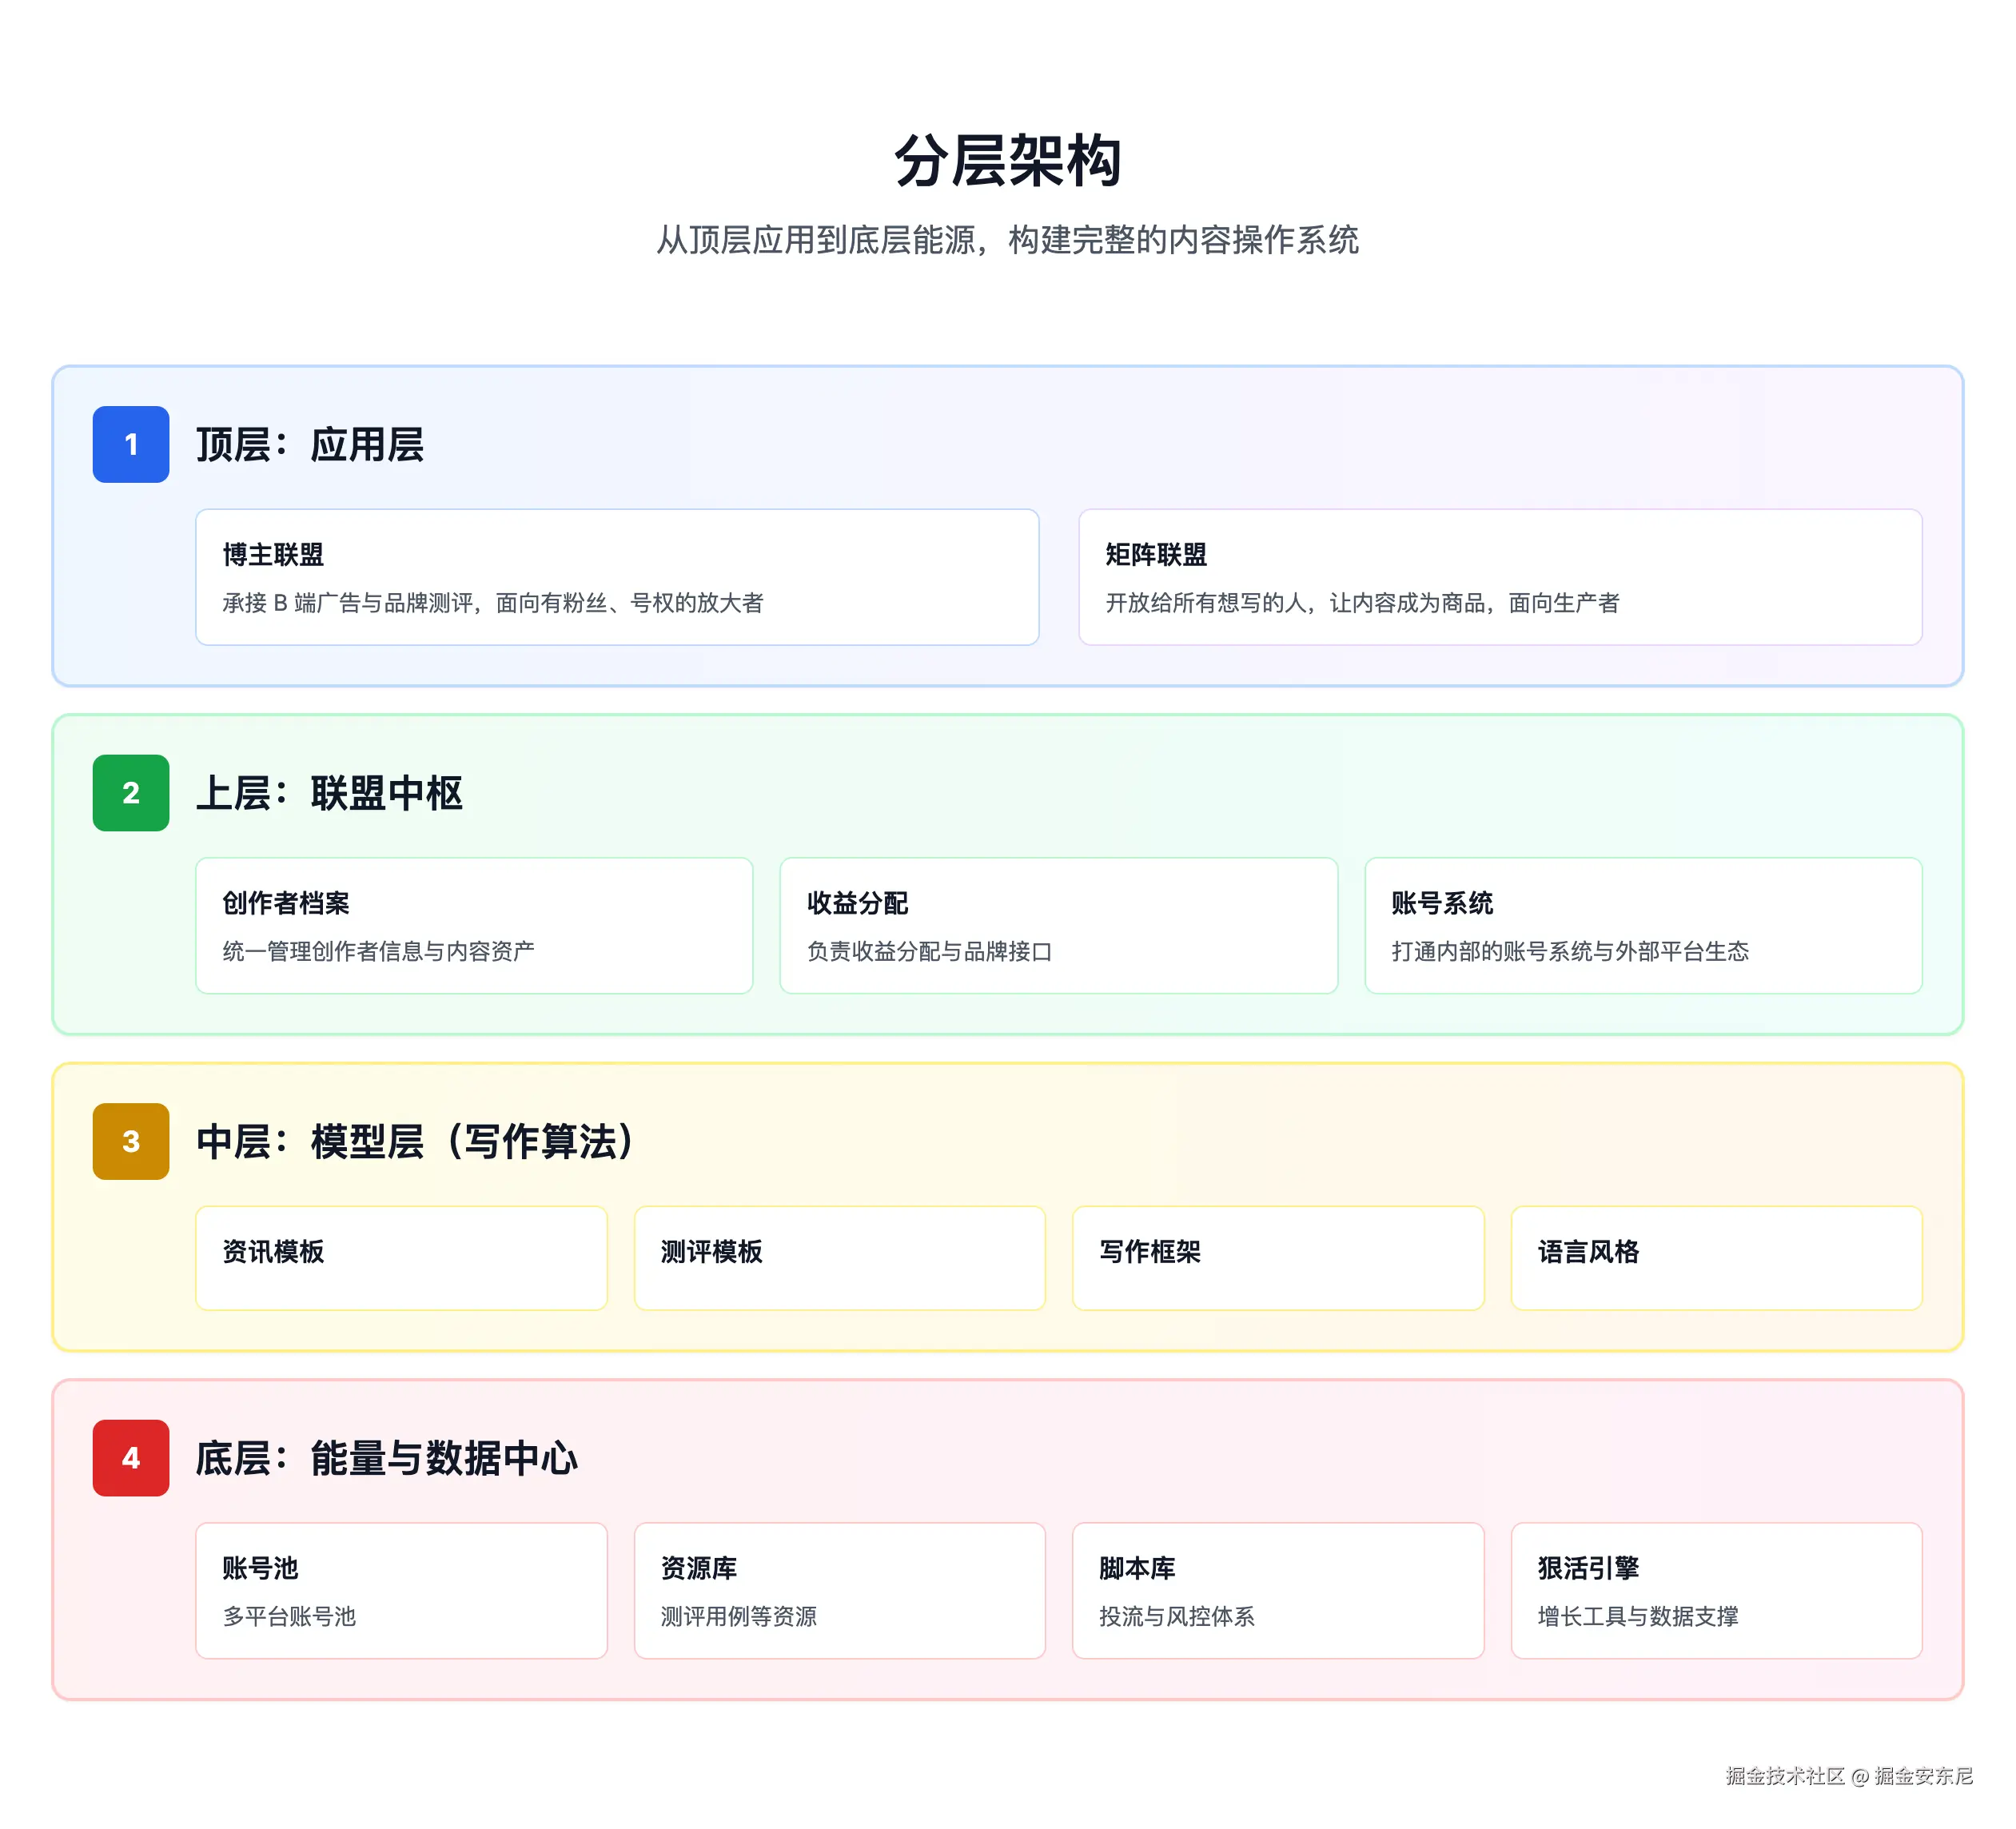Image resolution: width=2016 pixels, height=1829 pixels.
Task: Open the 账号池 card
Action: 401,1590
